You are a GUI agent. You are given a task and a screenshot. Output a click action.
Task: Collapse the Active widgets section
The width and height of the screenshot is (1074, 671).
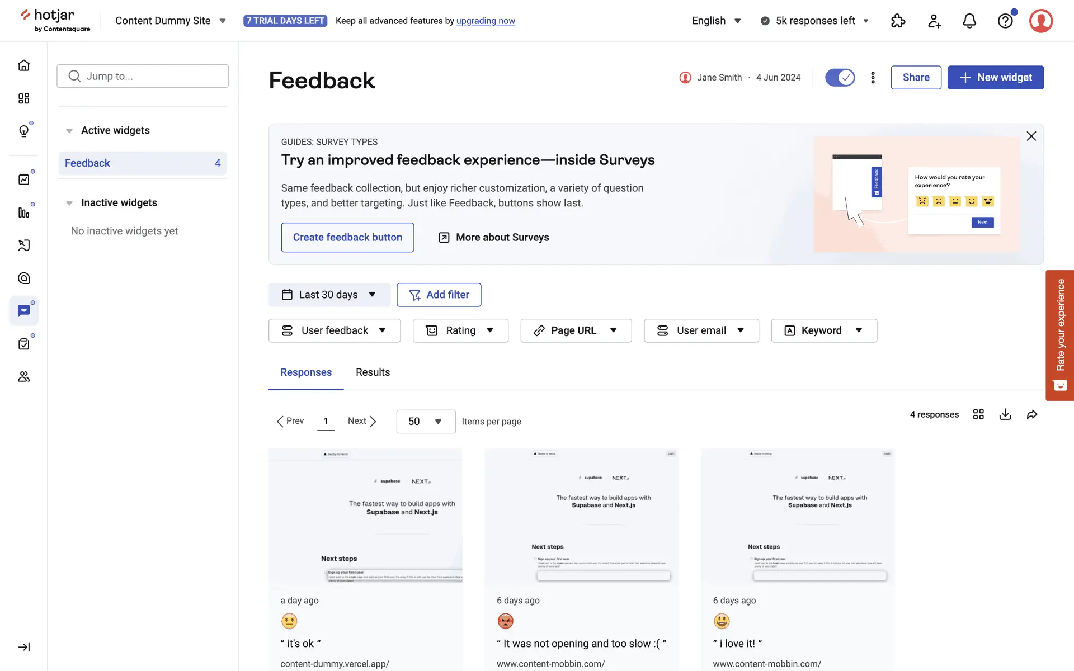click(x=69, y=131)
